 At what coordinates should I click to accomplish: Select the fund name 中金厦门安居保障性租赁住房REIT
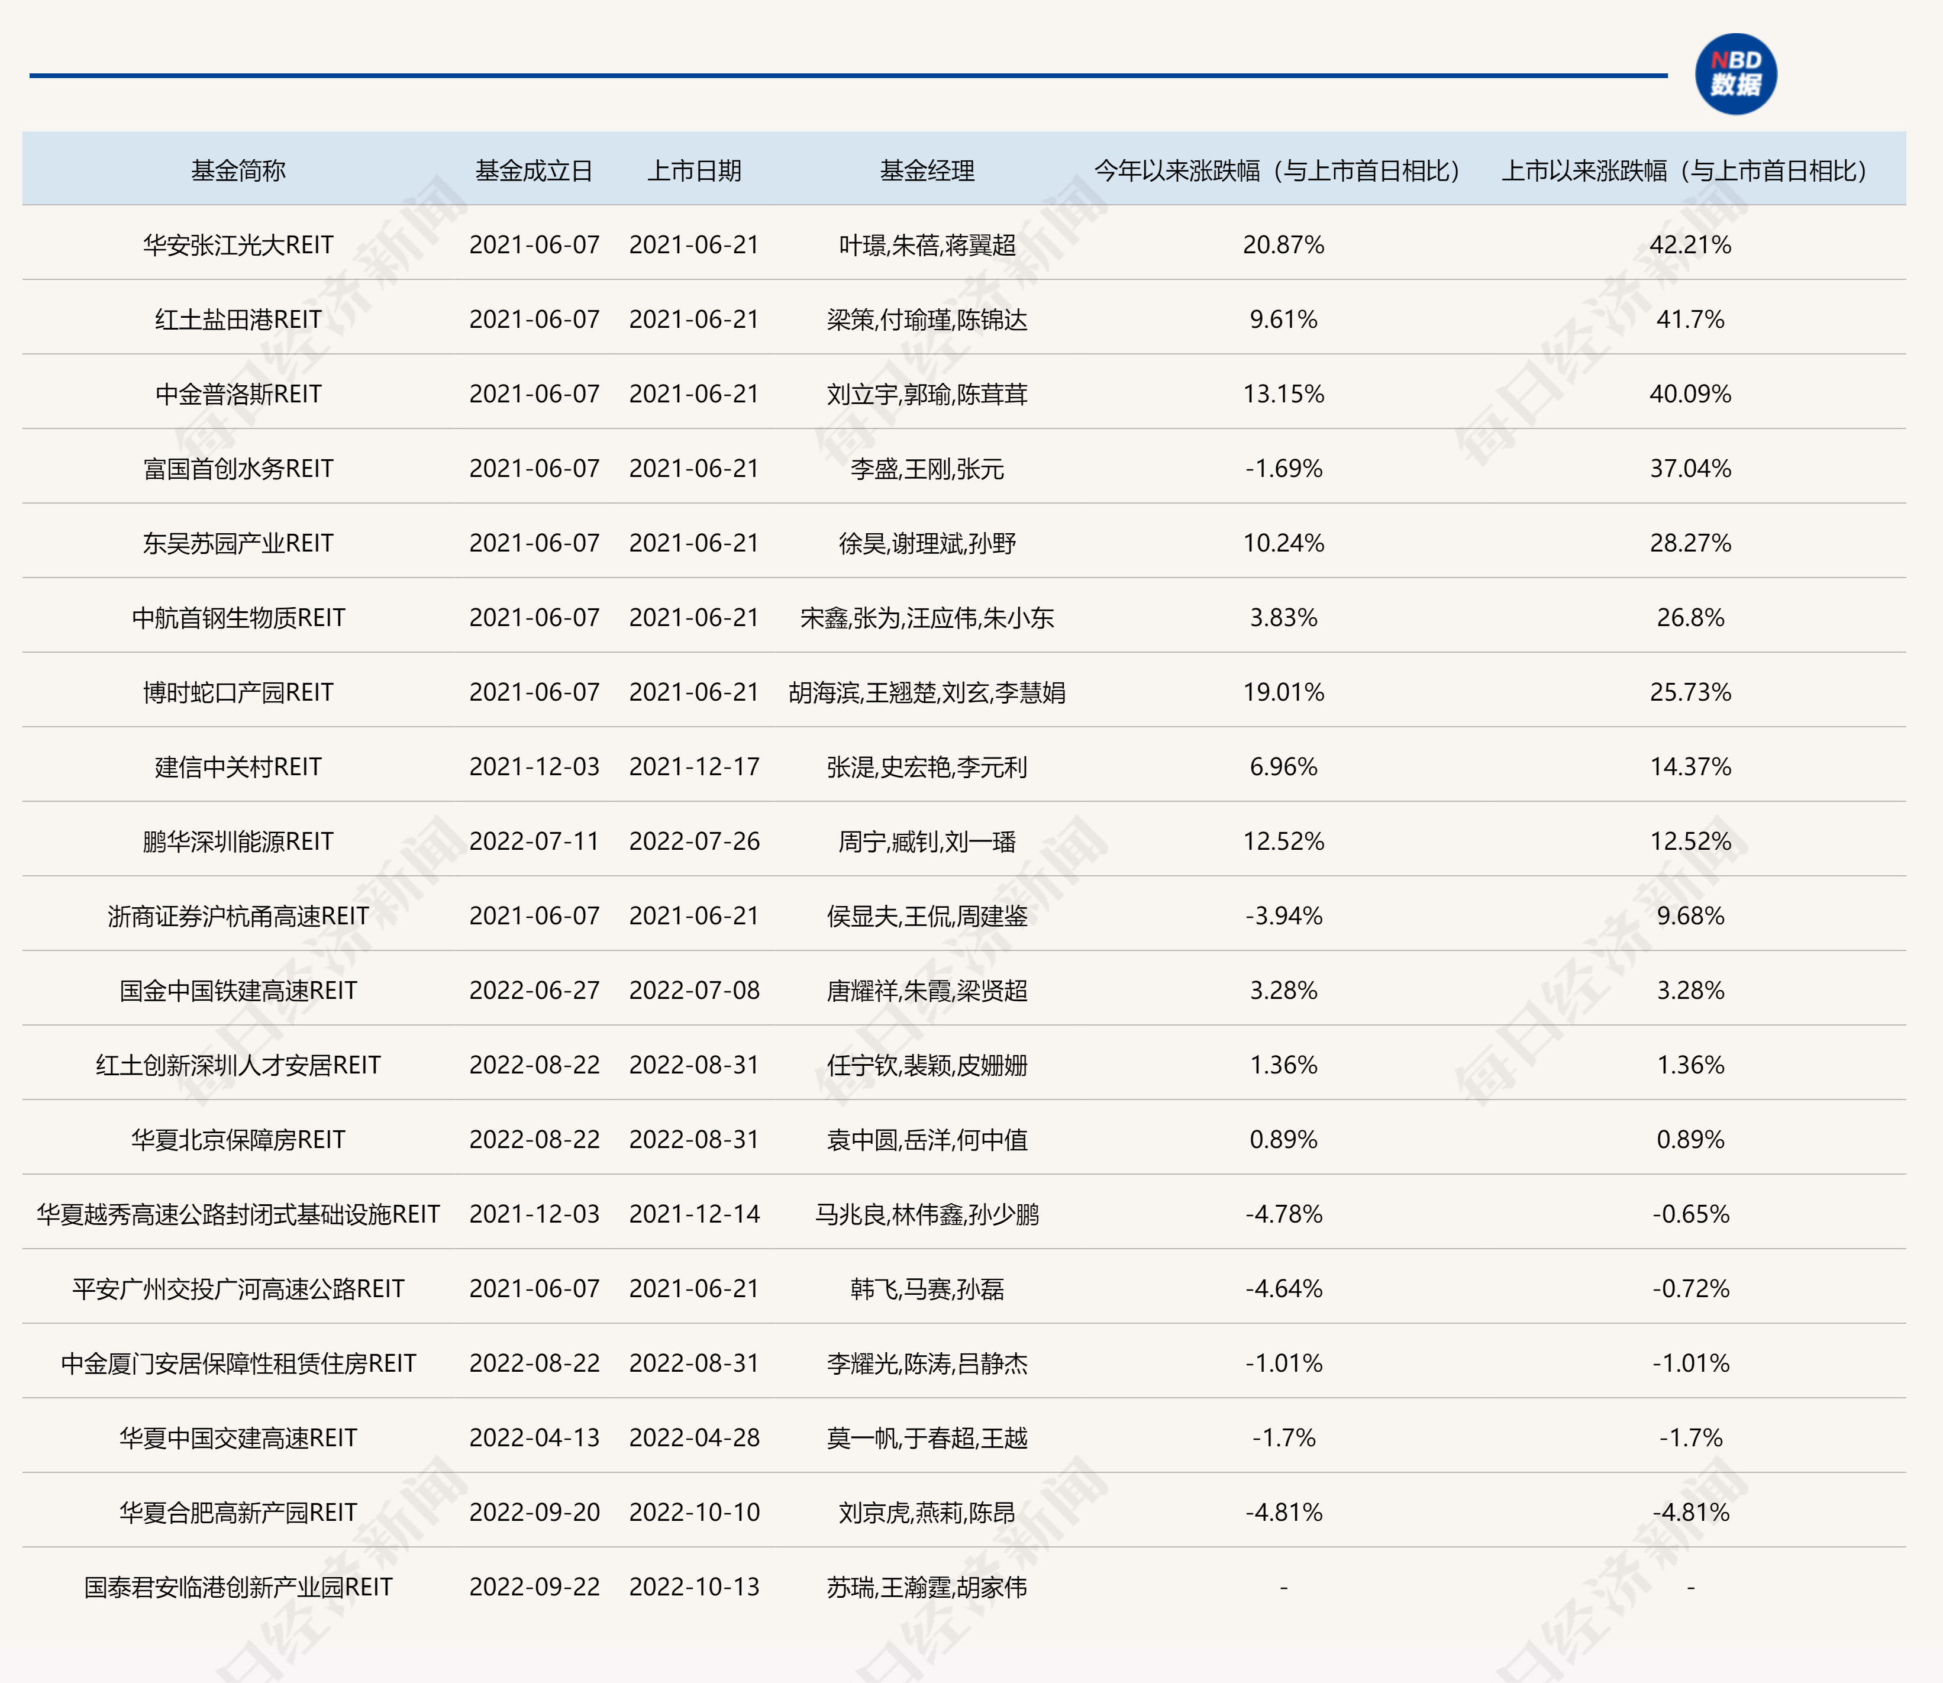point(238,1363)
